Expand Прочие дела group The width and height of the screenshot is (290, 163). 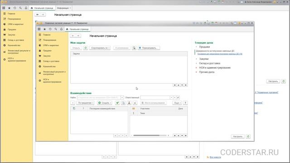196,72
